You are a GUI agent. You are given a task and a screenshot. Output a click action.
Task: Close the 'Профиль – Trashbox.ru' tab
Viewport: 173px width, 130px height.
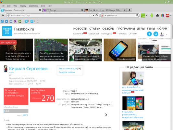[x=40, y=10]
